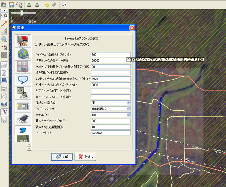Undo the last action
The height and width of the screenshot is (187, 226).
[x=47, y=5]
